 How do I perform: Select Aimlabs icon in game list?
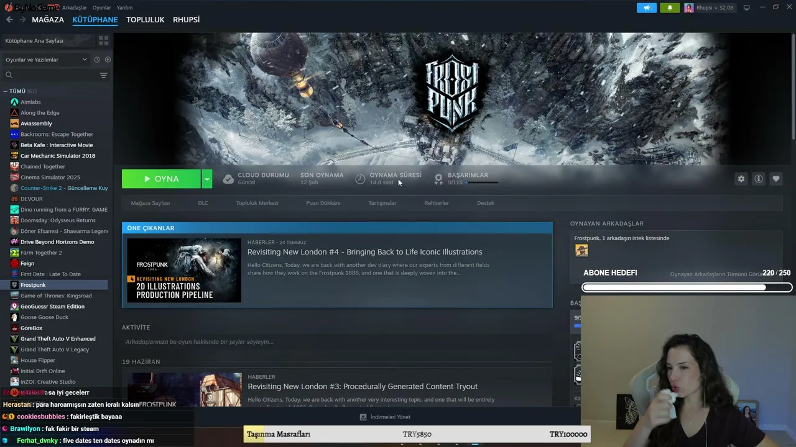point(14,102)
